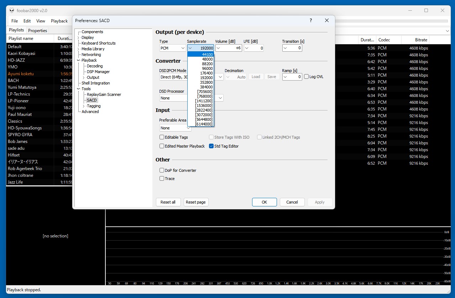Click the Reset all button
455x298 pixels.
[x=168, y=202]
